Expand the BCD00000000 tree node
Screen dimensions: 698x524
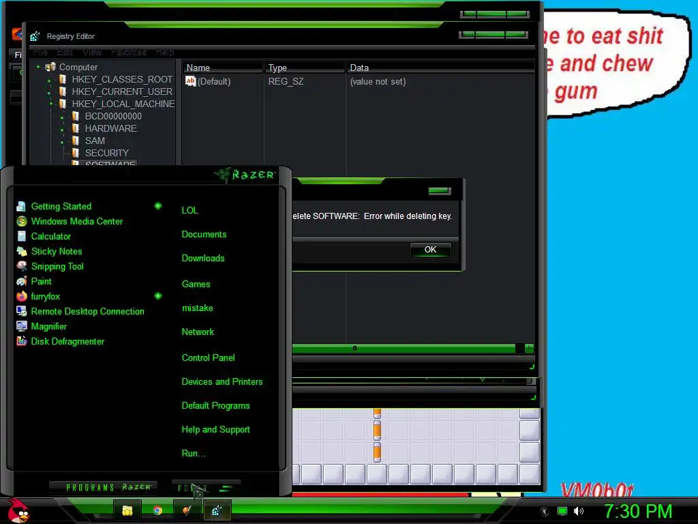(x=62, y=117)
